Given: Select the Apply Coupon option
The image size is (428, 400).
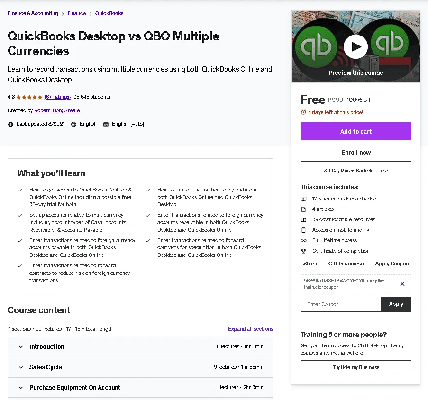Looking at the screenshot, I should coord(392,264).
